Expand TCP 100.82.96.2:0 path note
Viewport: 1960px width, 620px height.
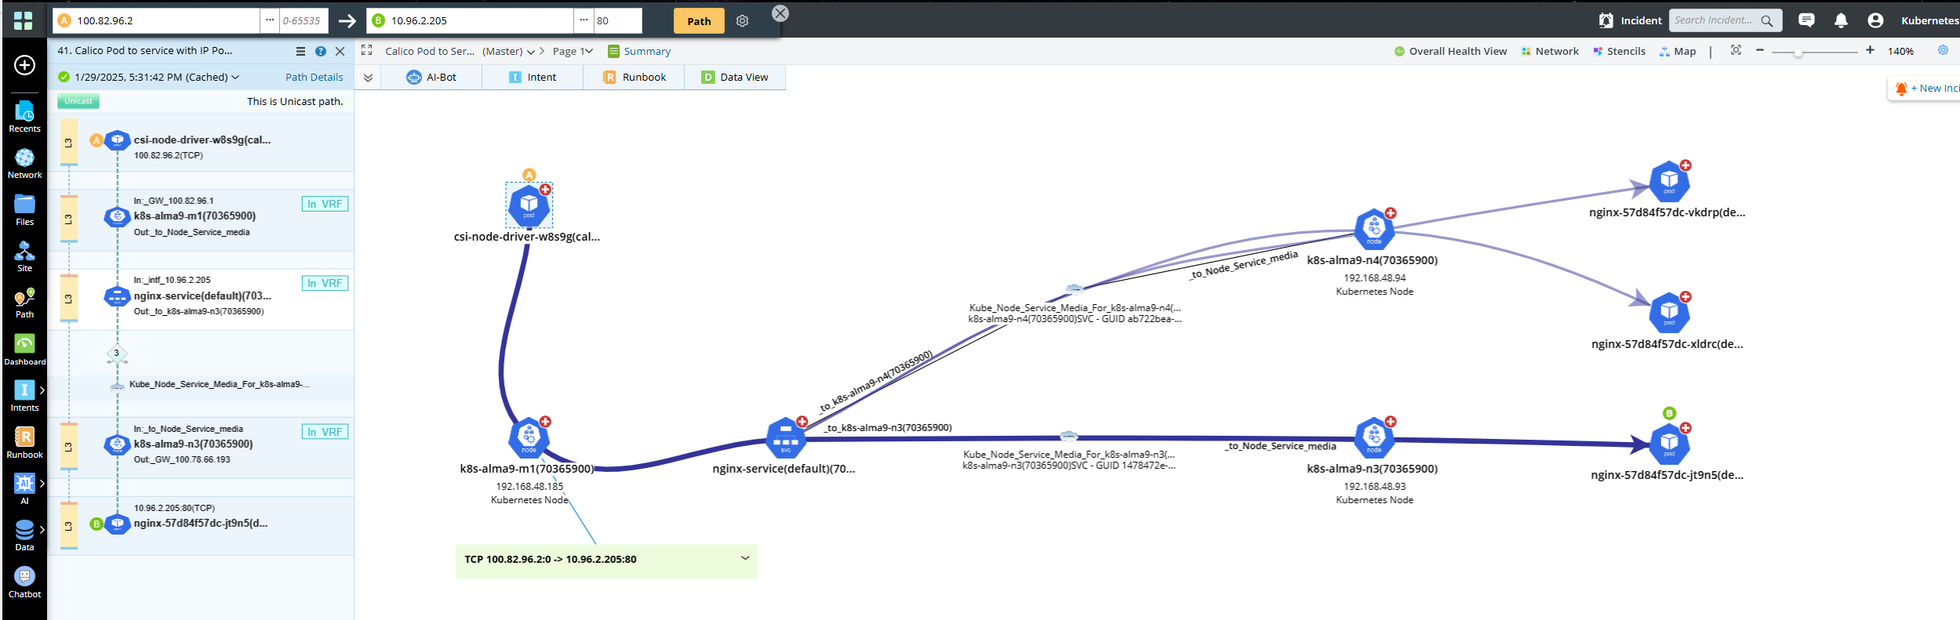(x=745, y=558)
